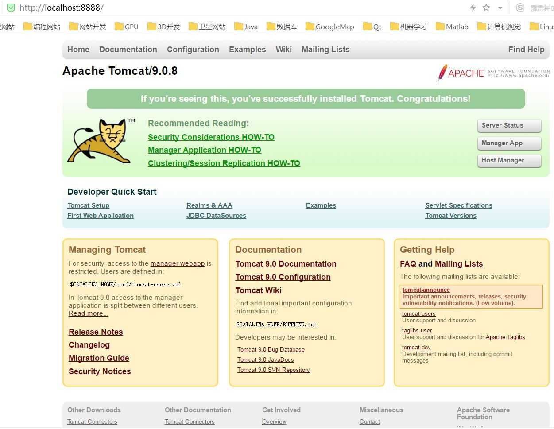
Task: Open Mailing Lists link in Getting Help
Action: tap(459, 264)
